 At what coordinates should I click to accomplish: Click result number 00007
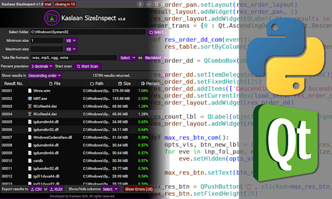(x=7, y=138)
